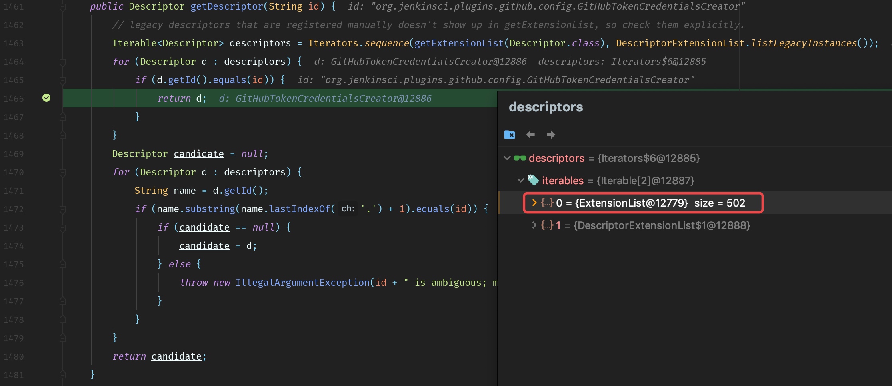The height and width of the screenshot is (386, 892).
Task: Click the 'descriptors' popup title
Action: click(x=546, y=107)
